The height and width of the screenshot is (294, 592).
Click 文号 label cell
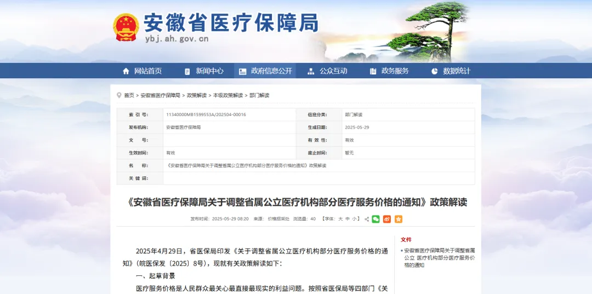pos(140,140)
